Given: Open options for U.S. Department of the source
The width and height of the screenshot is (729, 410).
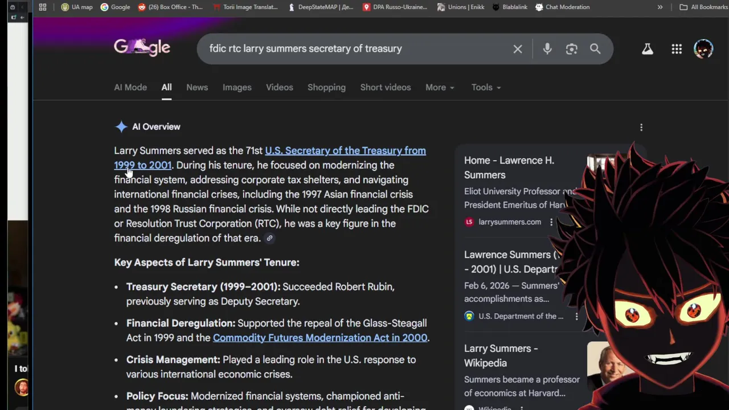Looking at the screenshot, I should [576, 316].
